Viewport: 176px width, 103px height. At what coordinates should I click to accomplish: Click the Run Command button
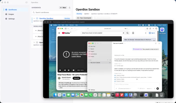pos(84,18)
